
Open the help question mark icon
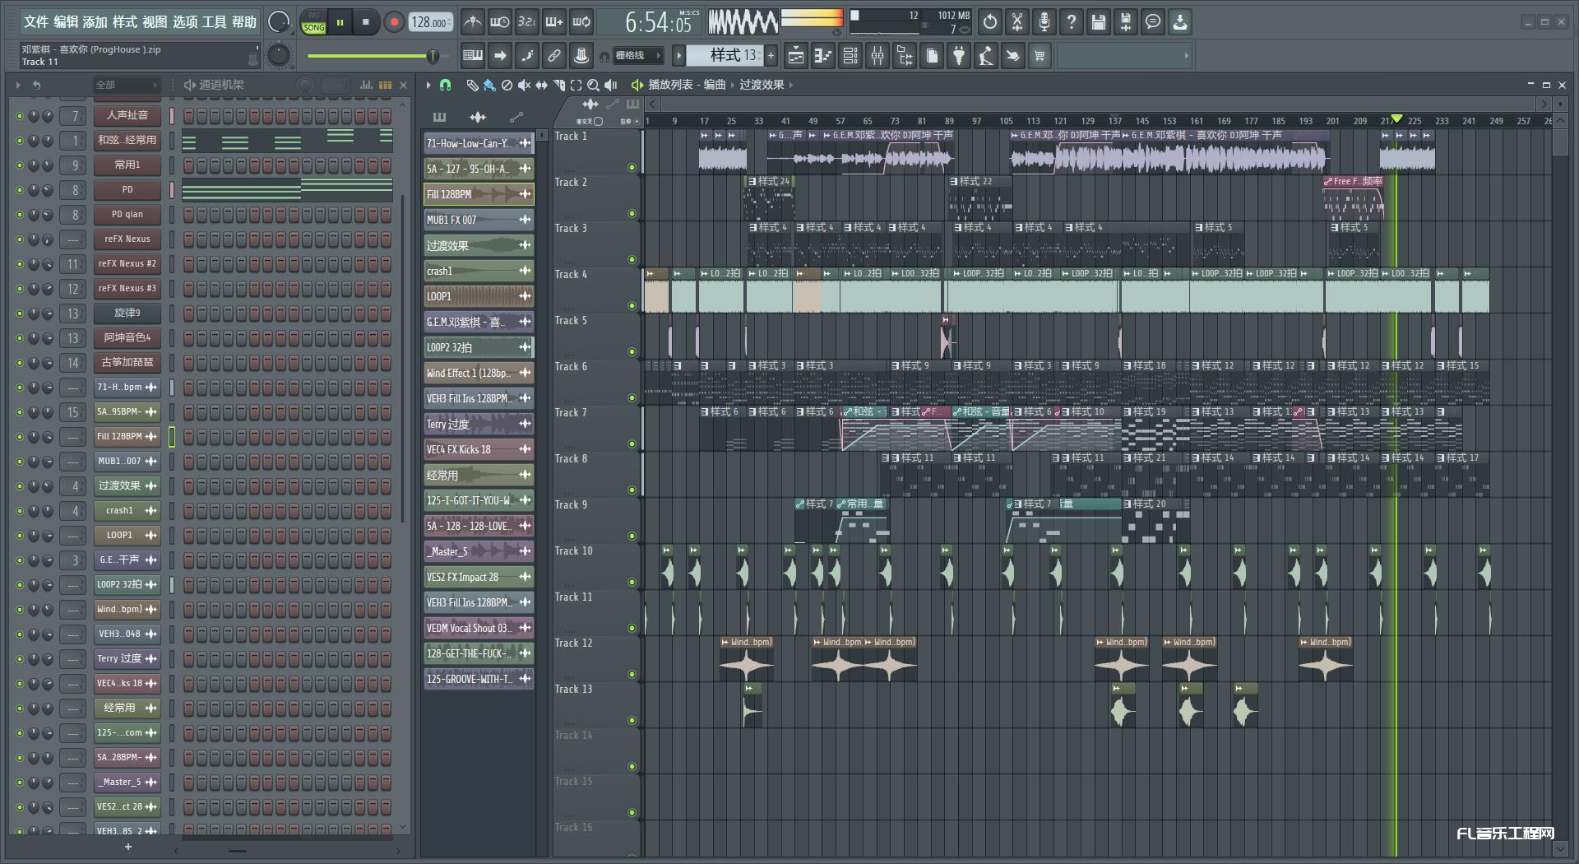click(1072, 22)
